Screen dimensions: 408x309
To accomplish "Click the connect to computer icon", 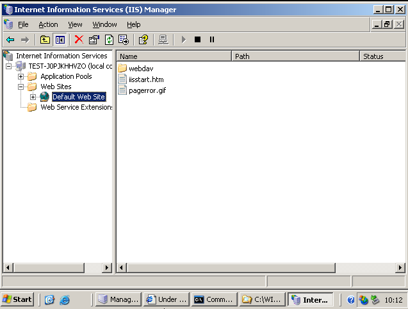I will click(x=163, y=40).
